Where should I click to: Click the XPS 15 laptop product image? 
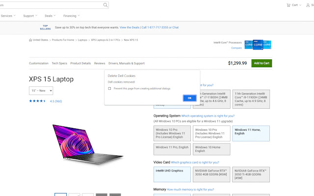point(88,145)
